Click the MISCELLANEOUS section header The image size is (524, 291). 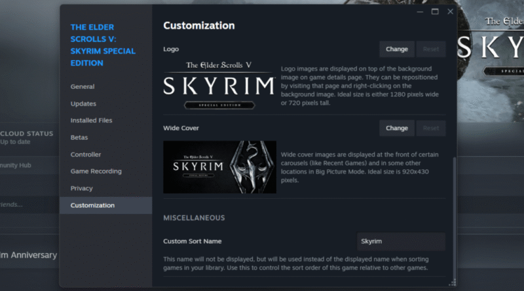point(194,218)
